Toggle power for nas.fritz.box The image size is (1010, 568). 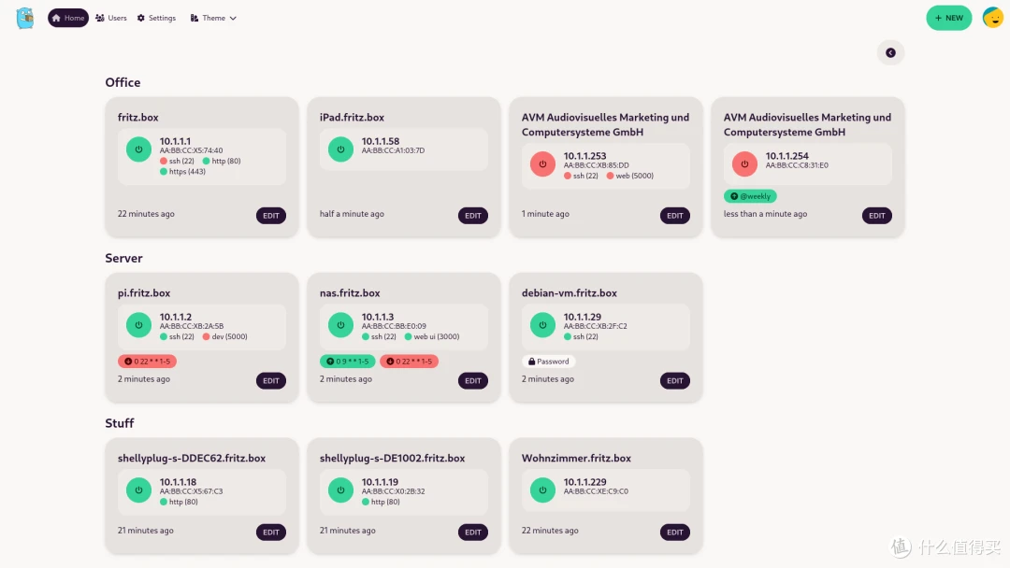(x=339, y=324)
